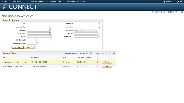
Task: Click into the Employee ID input field
Action: click(86, 37)
